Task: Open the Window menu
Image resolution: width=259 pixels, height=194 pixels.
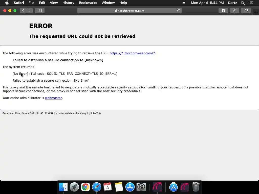Action: (x=108, y=3)
